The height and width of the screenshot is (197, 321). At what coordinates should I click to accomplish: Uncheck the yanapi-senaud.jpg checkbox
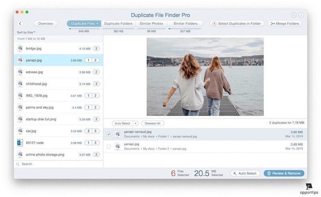(109, 134)
